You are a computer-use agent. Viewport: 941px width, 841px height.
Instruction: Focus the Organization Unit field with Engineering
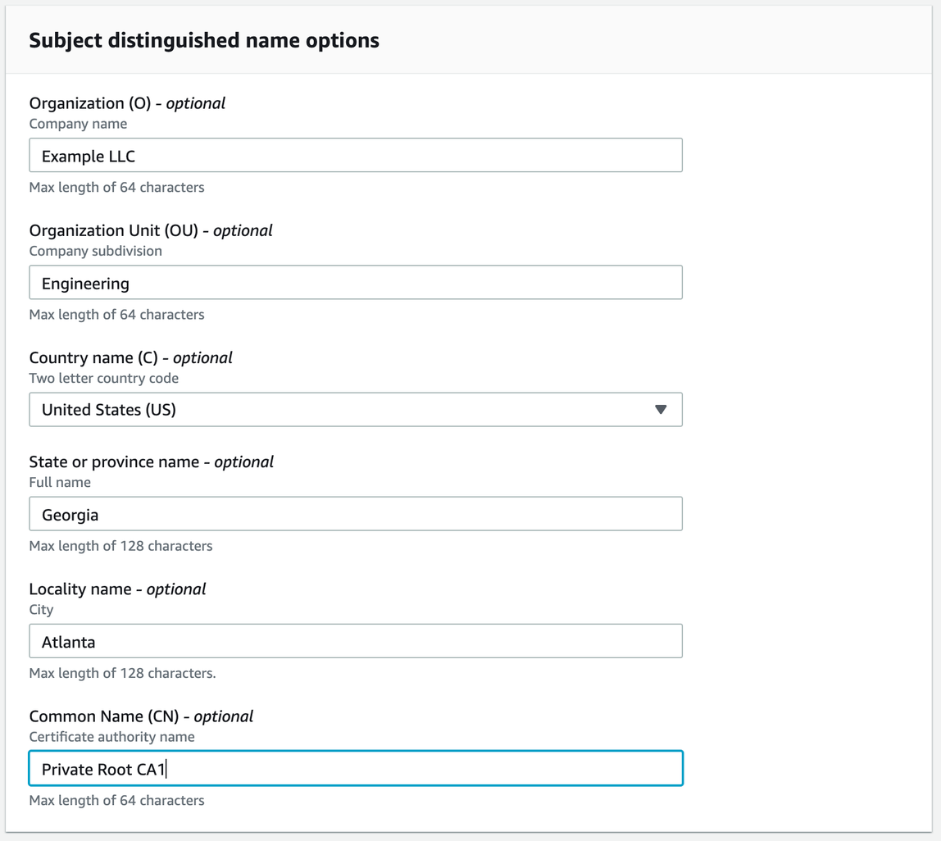pos(355,283)
